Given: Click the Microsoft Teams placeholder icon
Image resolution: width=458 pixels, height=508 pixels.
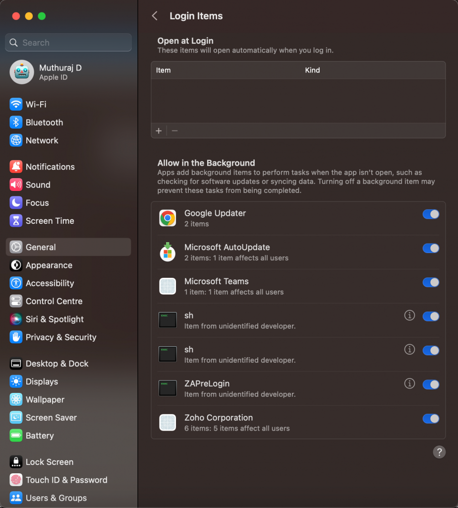Looking at the screenshot, I should (x=168, y=286).
